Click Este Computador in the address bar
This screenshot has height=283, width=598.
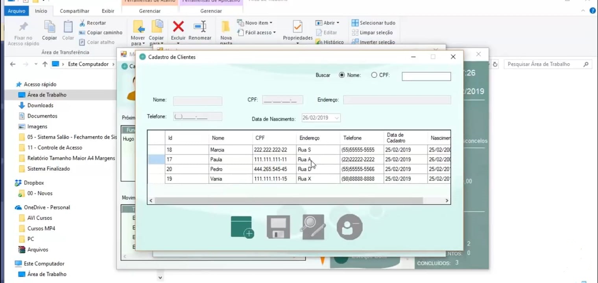point(88,64)
